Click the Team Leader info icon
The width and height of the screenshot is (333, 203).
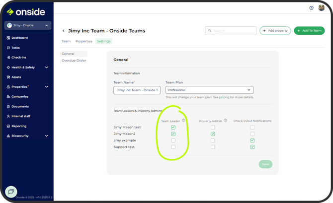(183, 120)
